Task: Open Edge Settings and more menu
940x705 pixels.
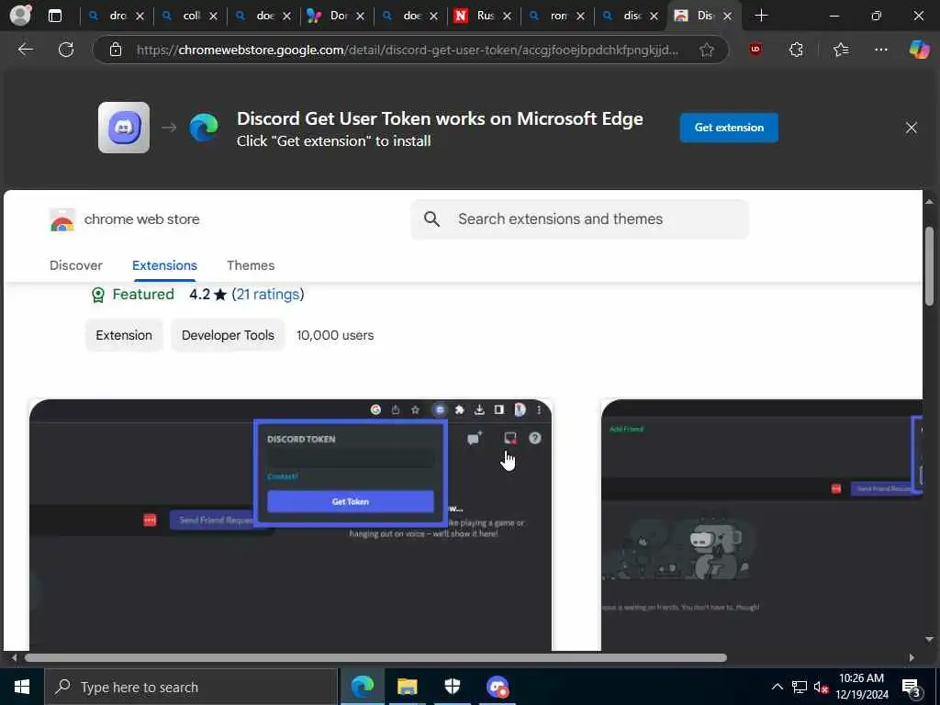Action: [880, 50]
